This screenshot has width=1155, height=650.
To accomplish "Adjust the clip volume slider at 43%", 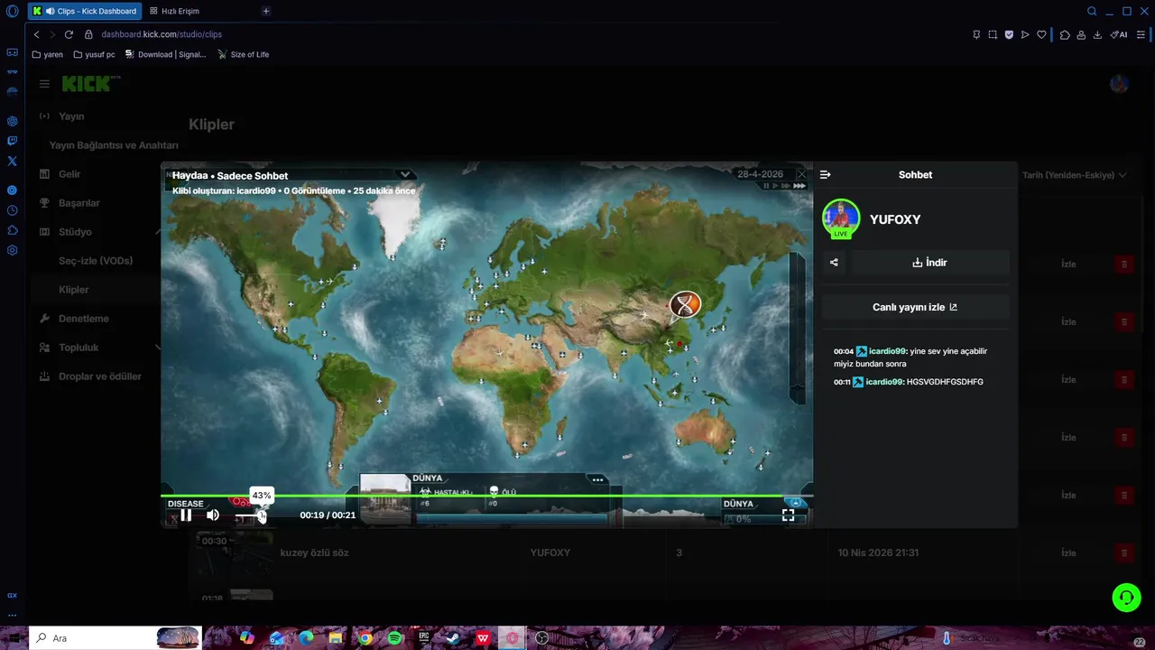I will point(249,515).
